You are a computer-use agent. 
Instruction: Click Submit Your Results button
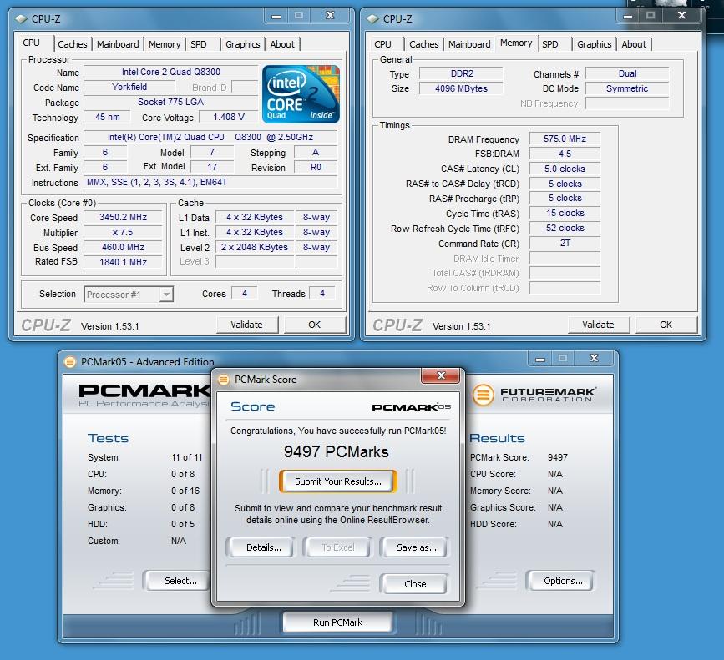click(x=338, y=481)
